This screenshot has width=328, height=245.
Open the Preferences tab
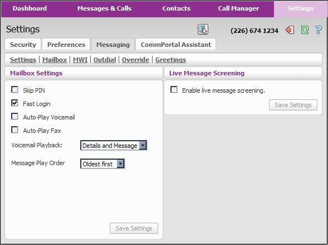pyautogui.click(x=66, y=45)
